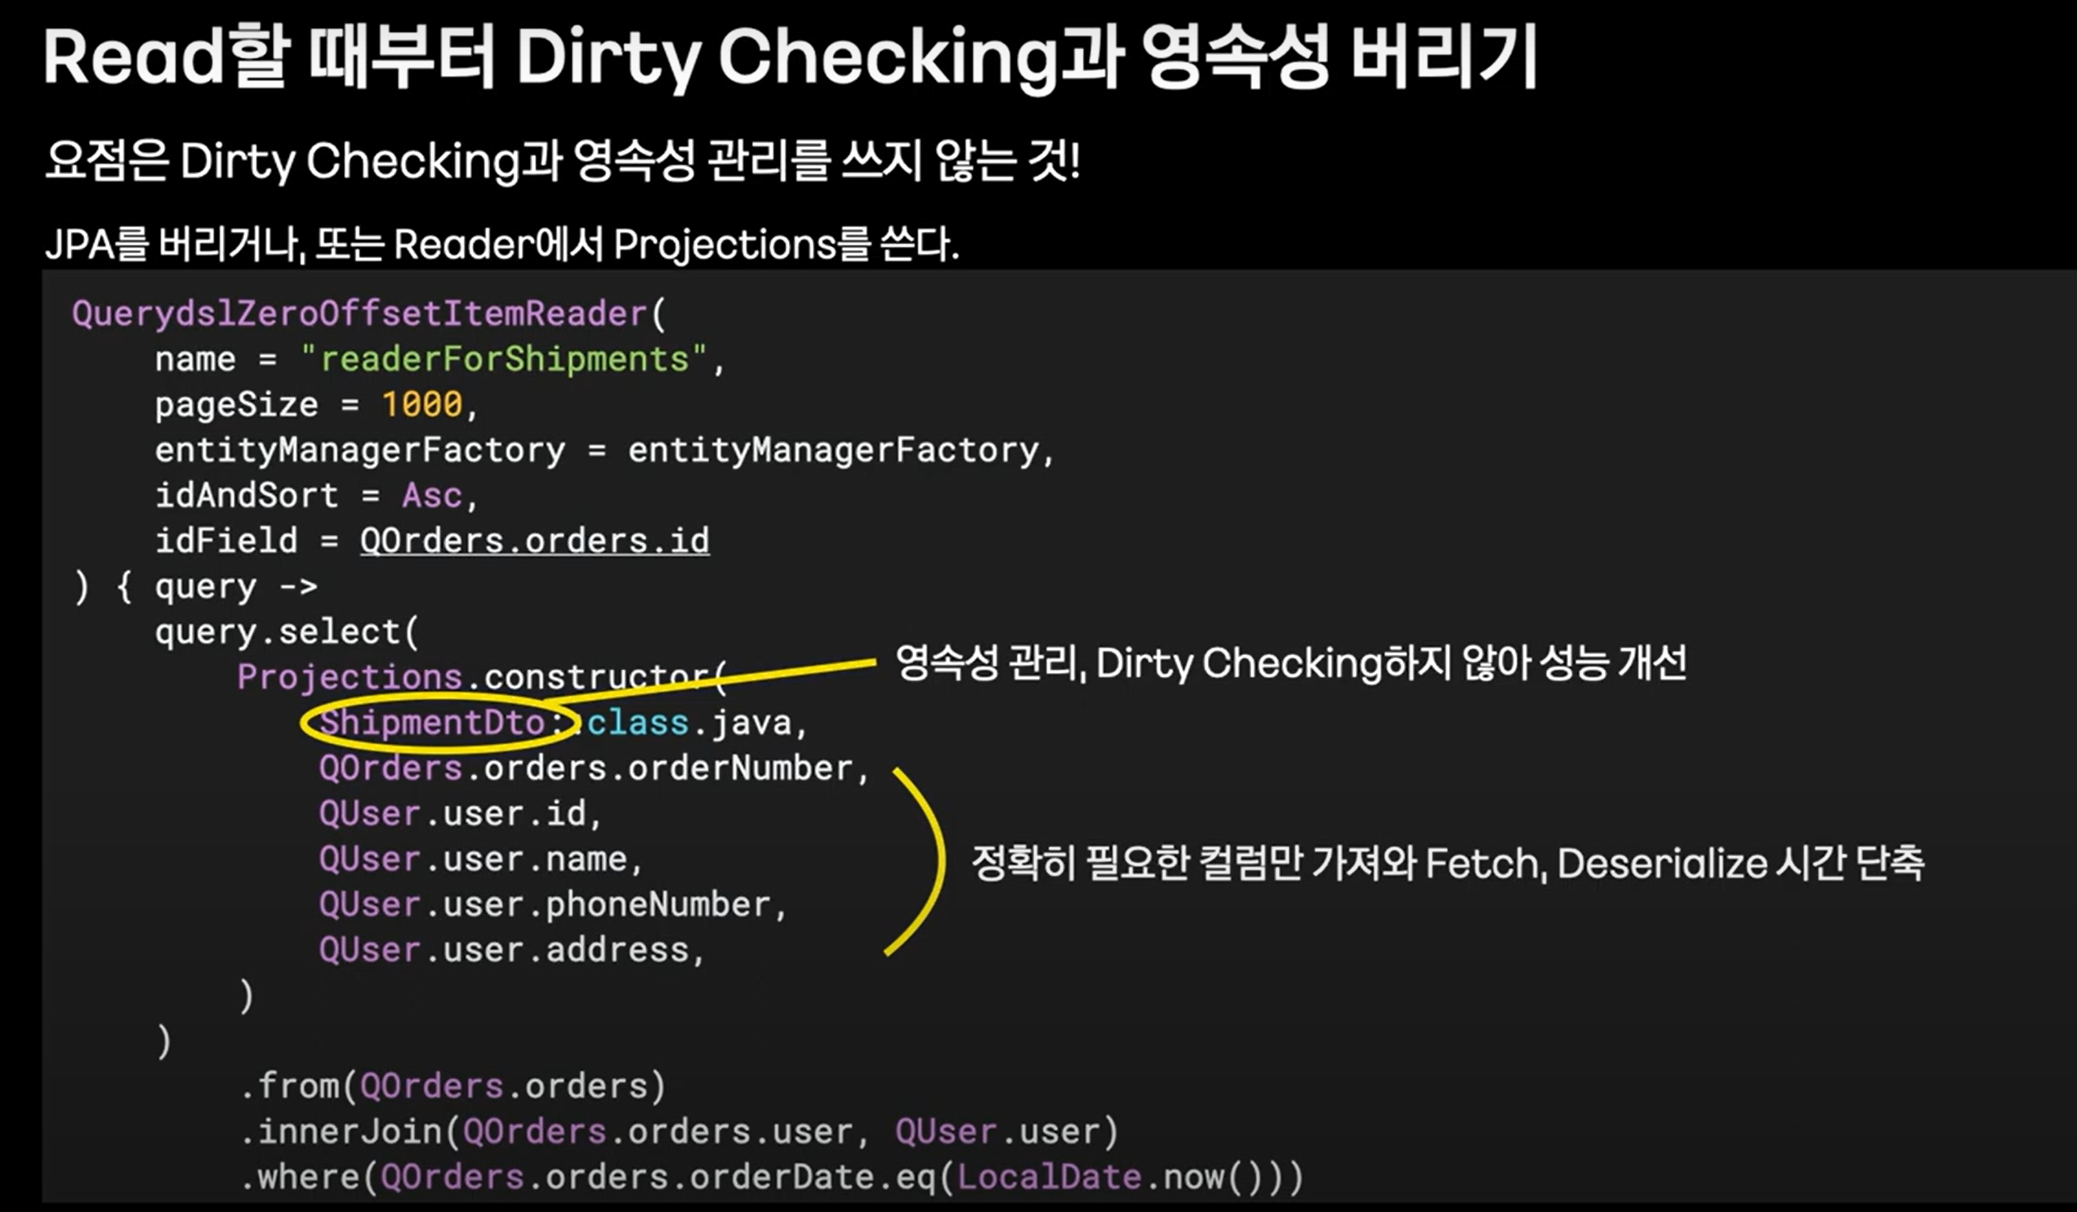Click 'QuerydslZeroOffsetItemReader' in the code

coord(359,314)
